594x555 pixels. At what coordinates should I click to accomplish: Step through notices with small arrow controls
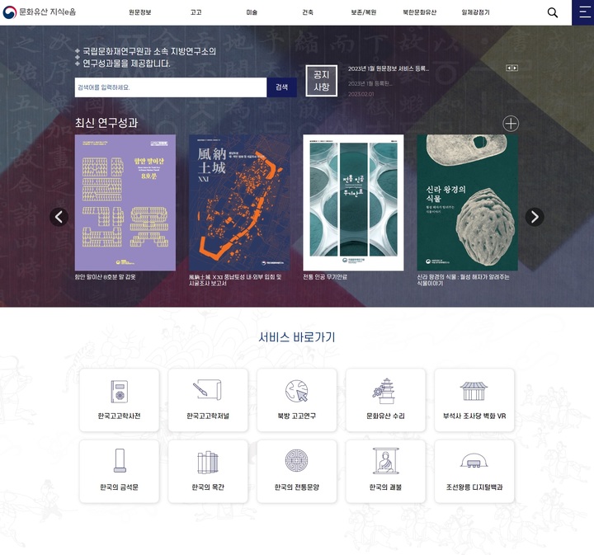click(x=511, y=68)
